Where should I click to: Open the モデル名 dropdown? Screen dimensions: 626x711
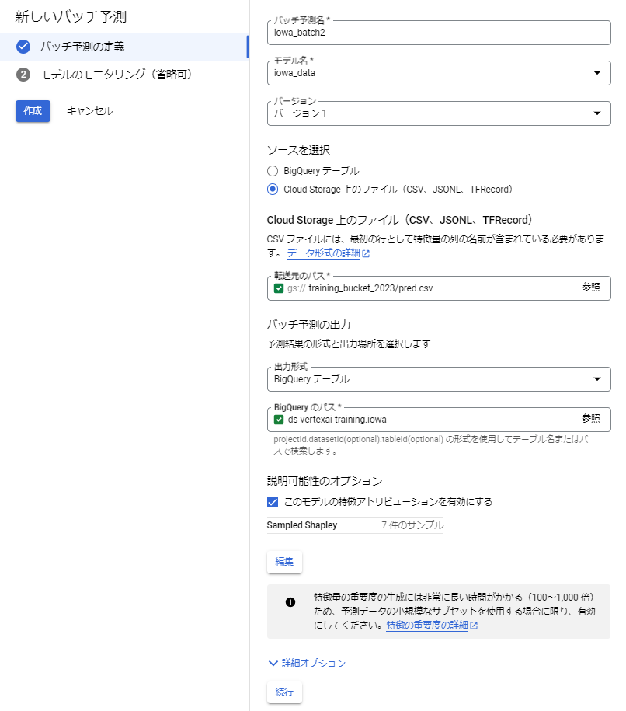439,73
